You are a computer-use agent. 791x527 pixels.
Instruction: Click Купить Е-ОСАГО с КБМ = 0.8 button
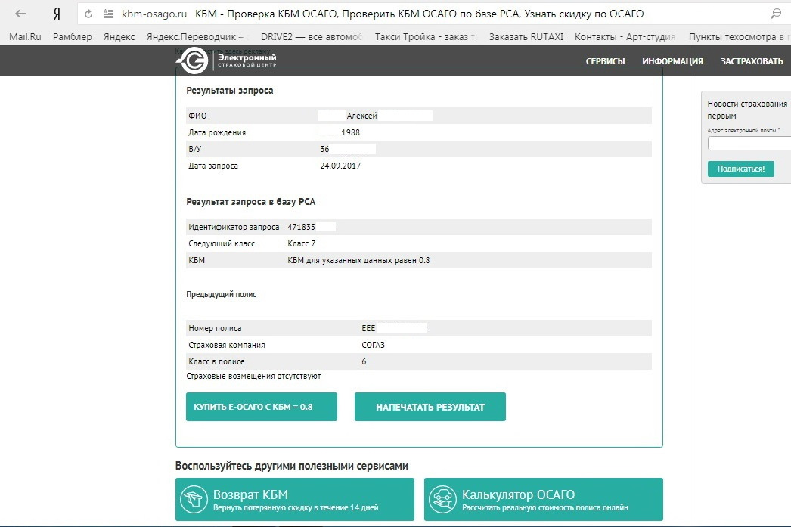(x=262, y=407)
